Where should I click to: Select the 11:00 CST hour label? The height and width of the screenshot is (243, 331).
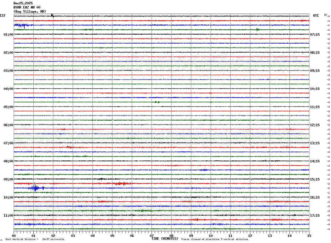(8, 216)
